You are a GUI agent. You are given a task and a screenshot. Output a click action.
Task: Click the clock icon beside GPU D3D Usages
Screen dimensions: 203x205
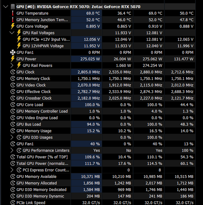[x=19, y=137]
